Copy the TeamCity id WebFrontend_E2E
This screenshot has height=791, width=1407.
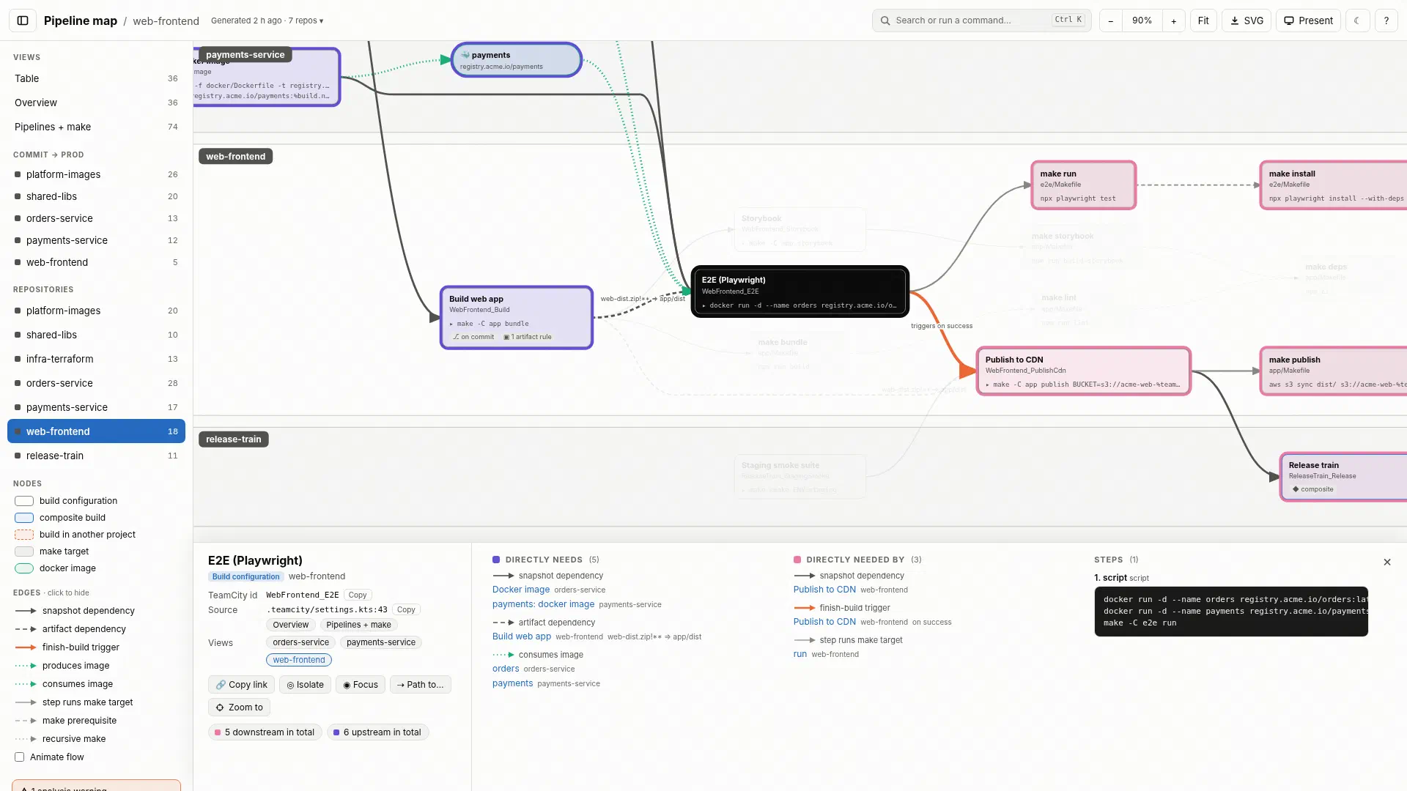click(x=358, y=595)
